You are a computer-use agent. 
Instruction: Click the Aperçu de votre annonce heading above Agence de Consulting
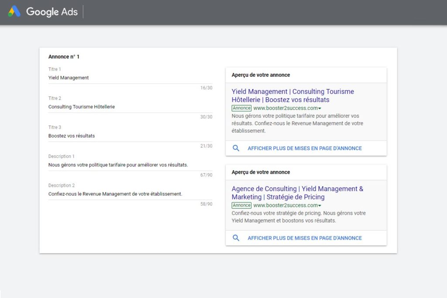coord(261,172)
